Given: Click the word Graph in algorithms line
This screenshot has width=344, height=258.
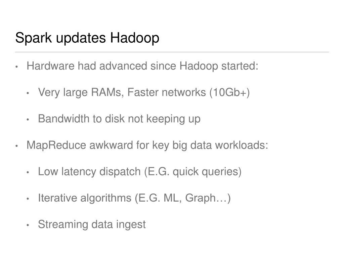Looking at the screenshot, I should [x=200, y=198].
